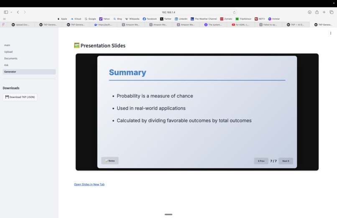The image size is (337, 218).
Task: Open the TripAdvisor bookmark
Action: click(x=243, y=19)
